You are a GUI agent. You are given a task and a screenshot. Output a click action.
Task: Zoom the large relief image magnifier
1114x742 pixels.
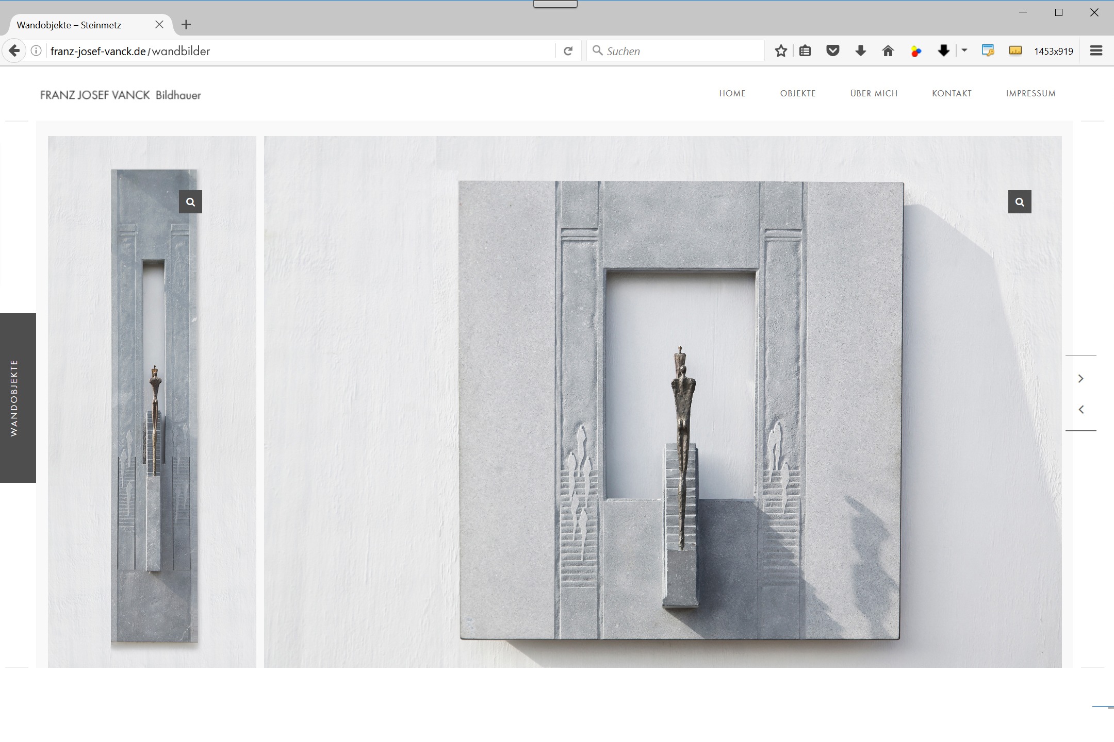point(1020,201)
